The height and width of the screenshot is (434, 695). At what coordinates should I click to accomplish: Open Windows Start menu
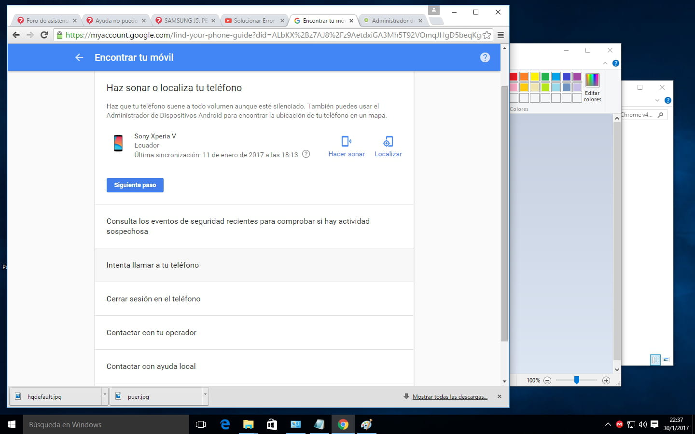[12, 424]
